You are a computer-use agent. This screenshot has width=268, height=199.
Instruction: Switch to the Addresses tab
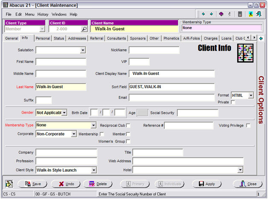(77, 38)
